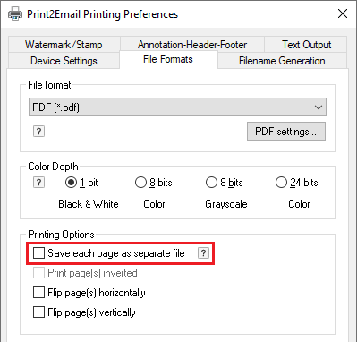Open help icon under File format
The height and width of the screenshot is (342, 357).
coord(38,132)
